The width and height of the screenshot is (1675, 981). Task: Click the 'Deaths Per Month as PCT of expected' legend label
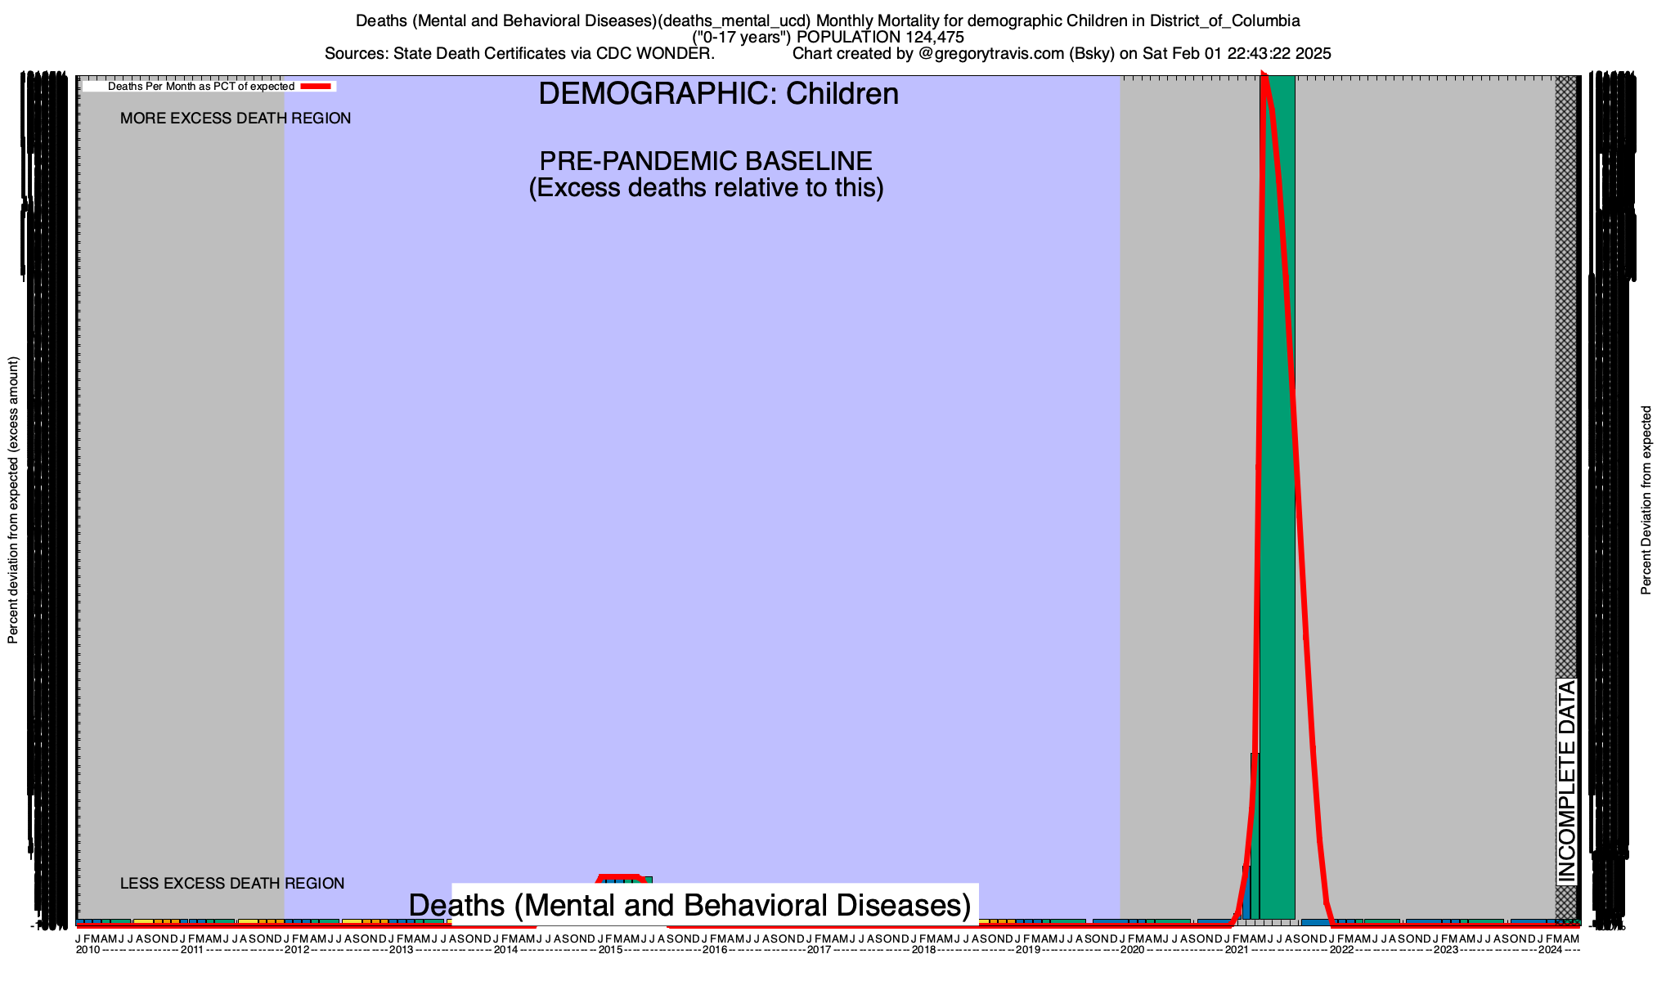click(201, 87)
